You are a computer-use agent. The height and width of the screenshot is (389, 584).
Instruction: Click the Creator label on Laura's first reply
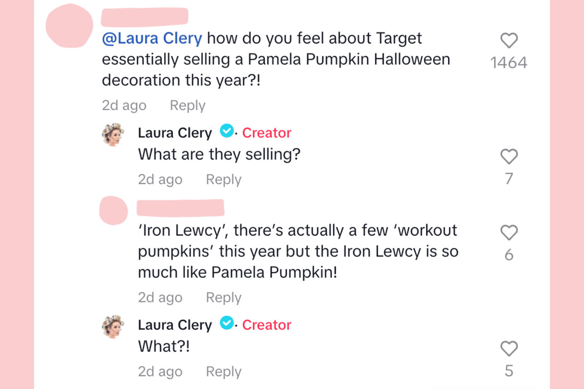(x=266, y=132)
